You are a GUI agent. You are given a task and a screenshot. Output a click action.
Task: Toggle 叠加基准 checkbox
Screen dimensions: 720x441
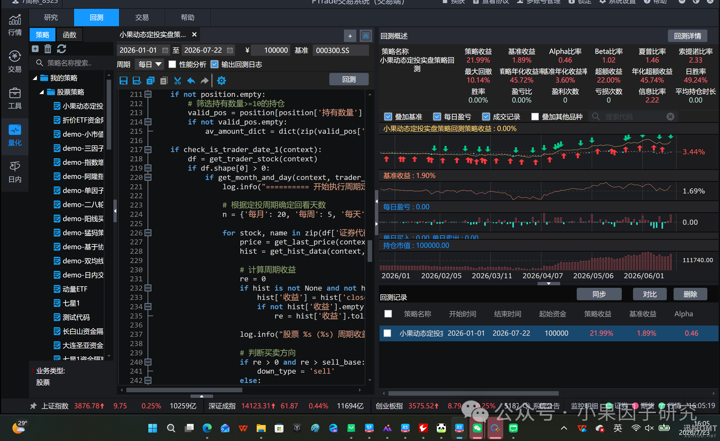[x=388, y=117]
